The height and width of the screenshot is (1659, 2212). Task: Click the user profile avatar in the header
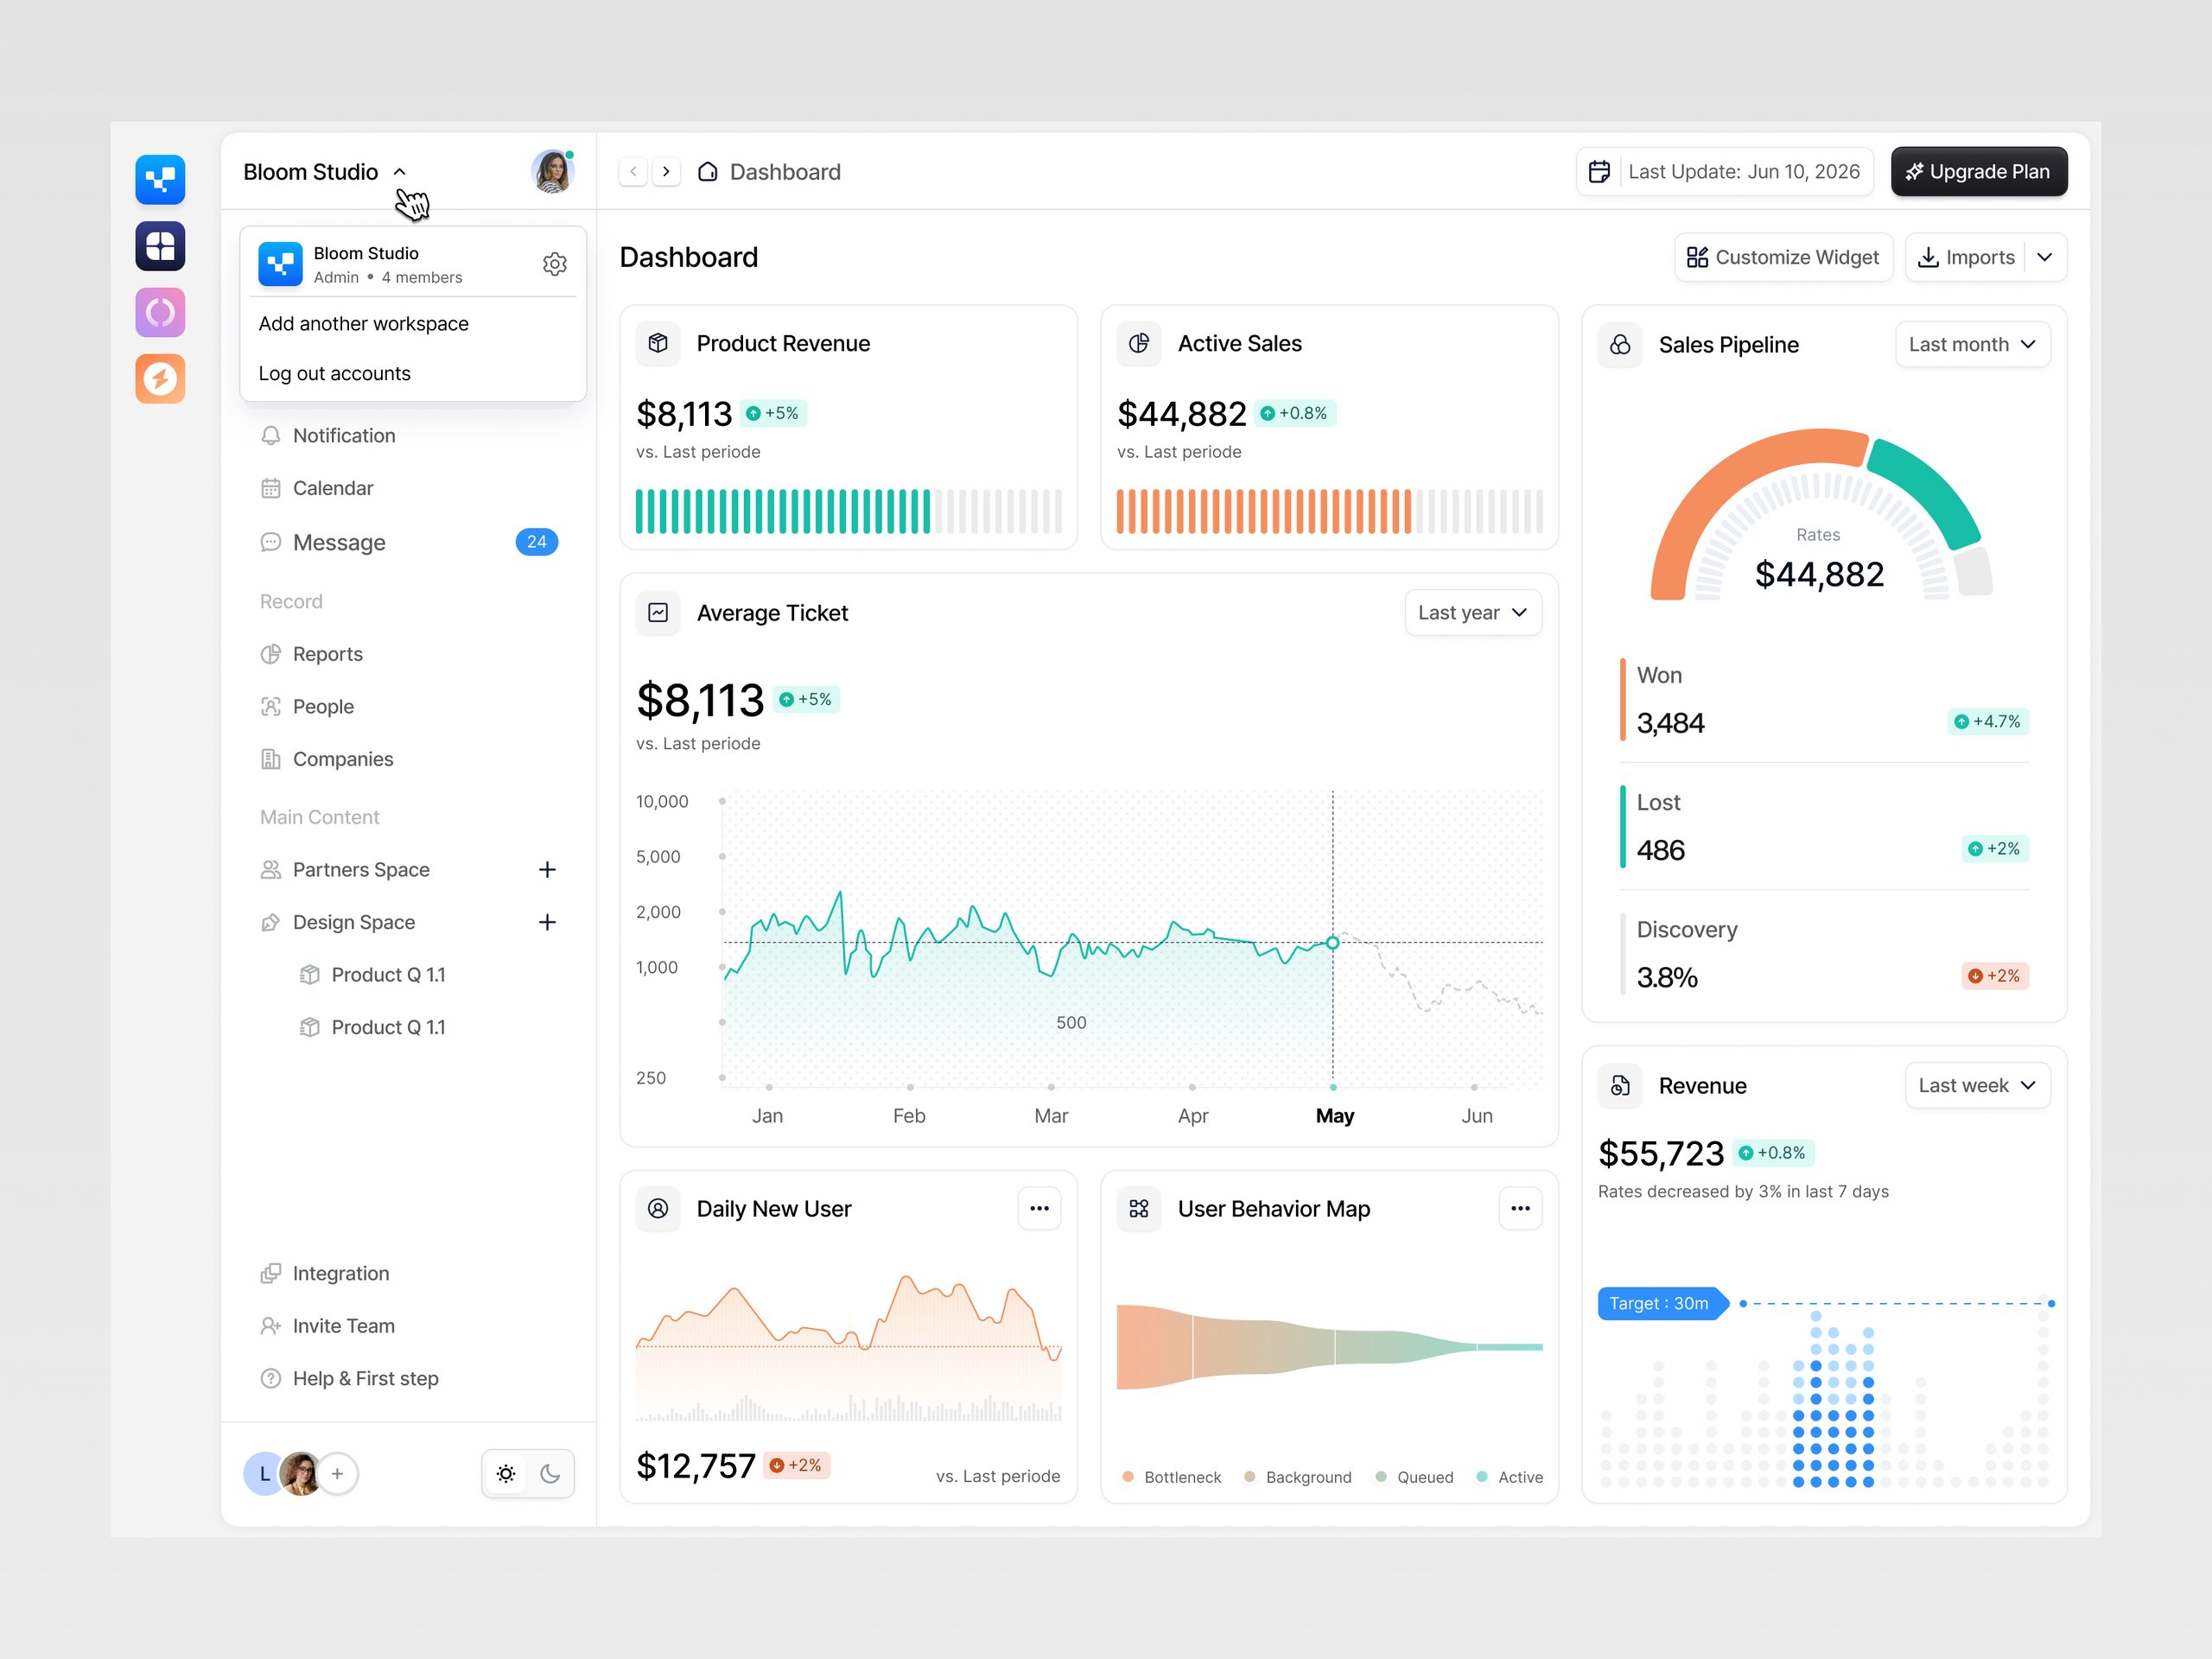pos(552,172)
